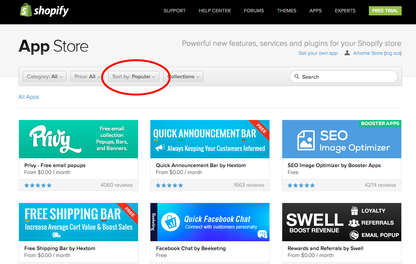Open the APPS section
This screenshot has width=416, height=264.
[x=315, y=10]
